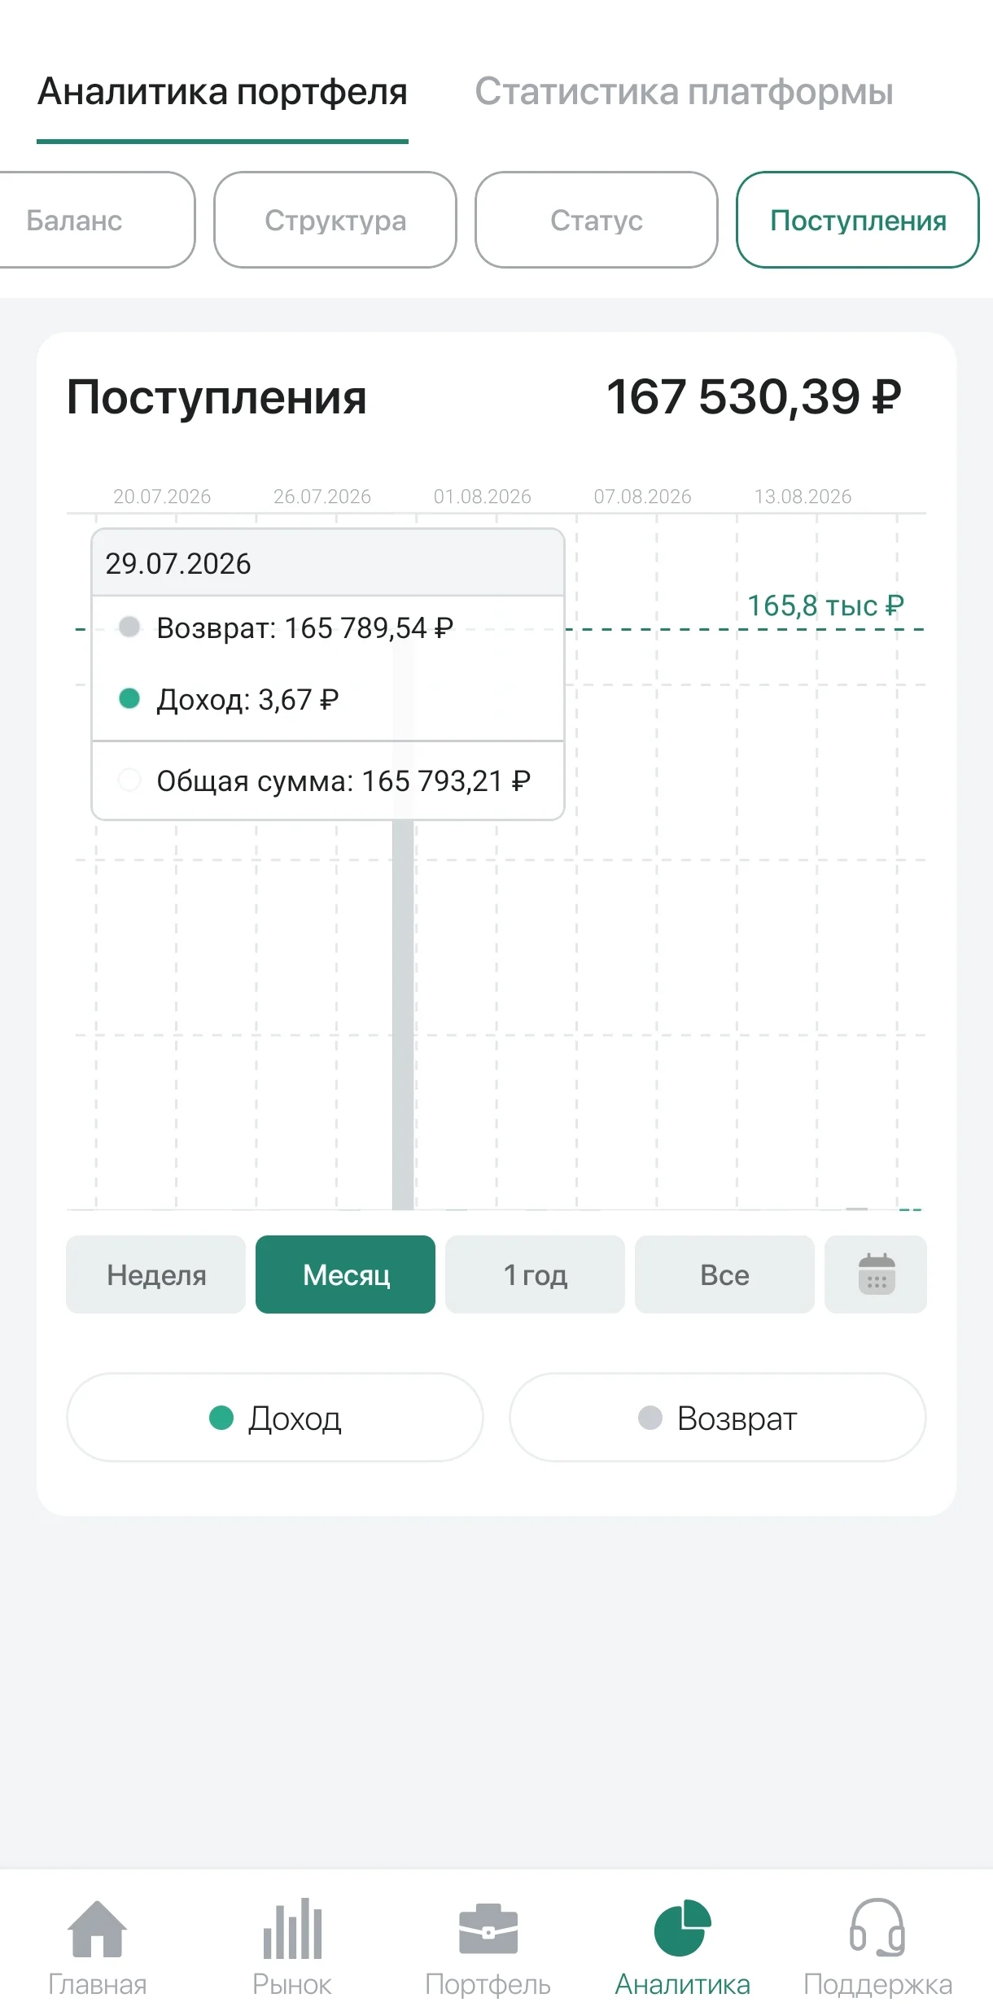This screenshot has width=993, height=2011.
Task: Click grey dot next to Возврат legend
Action: pos(650,1418)
